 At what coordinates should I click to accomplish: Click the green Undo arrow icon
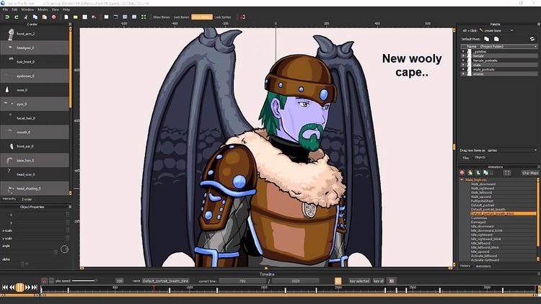click(7, 17)
